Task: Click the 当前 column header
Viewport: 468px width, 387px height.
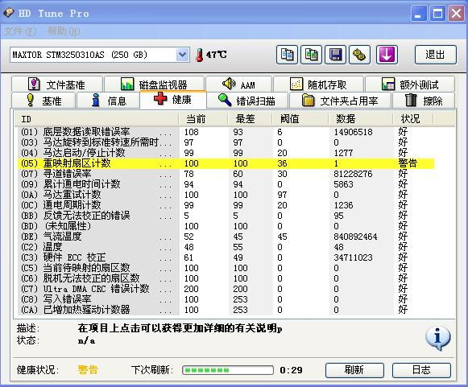Action: point(203,119)
